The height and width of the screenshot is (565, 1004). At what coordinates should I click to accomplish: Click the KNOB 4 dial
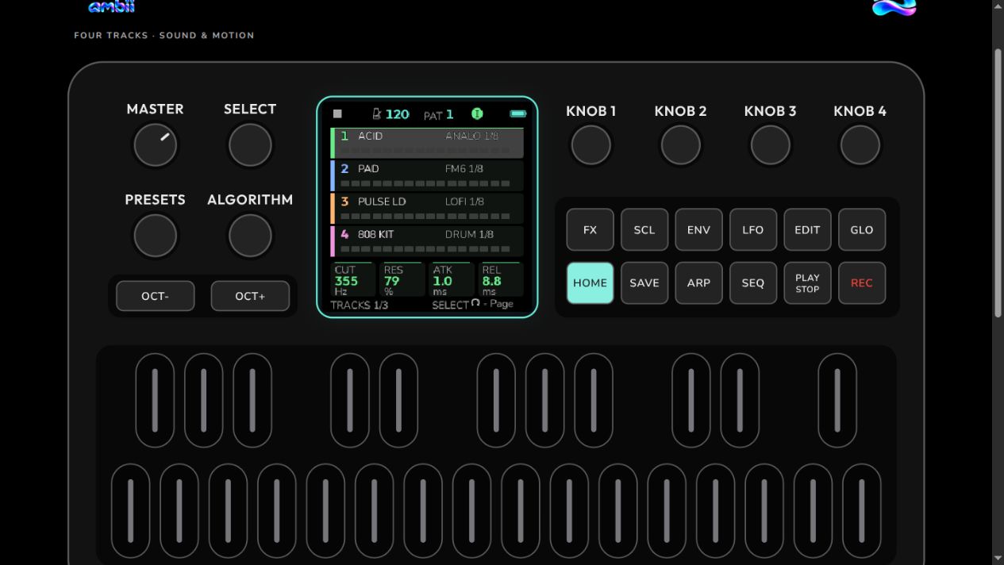click(x=860, y=145)
